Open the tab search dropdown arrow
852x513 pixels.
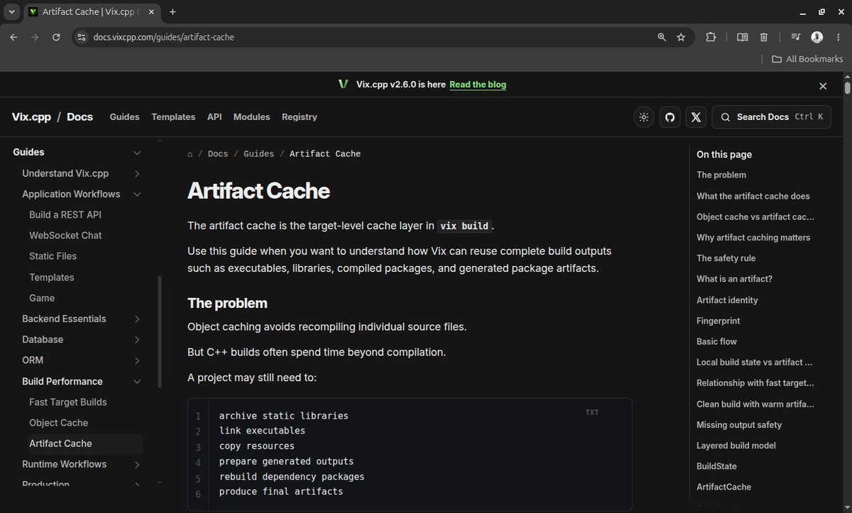coord(12,12)
